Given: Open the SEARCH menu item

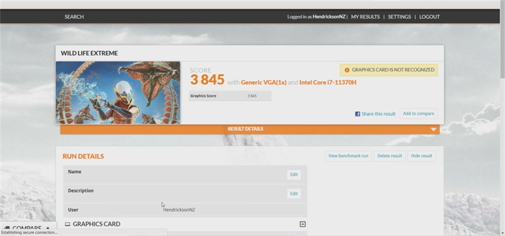Looking at the screenshot, I should point(74,17).
